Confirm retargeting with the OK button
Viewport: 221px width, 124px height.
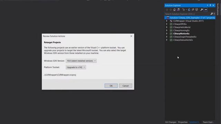coord(111,86)
